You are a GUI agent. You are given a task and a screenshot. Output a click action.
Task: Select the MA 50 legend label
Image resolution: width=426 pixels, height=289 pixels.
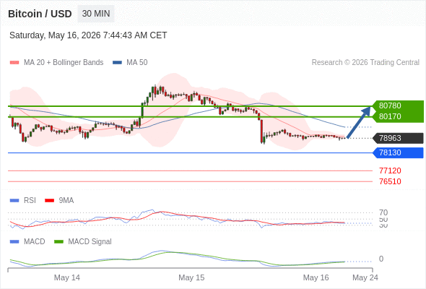pyautogui.click(x=137, y=63)
